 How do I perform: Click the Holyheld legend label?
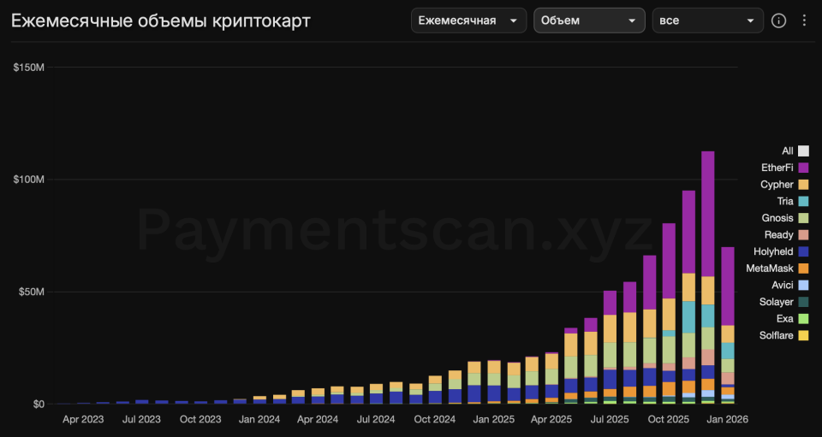pyautogui.click(x=773, y=251)
